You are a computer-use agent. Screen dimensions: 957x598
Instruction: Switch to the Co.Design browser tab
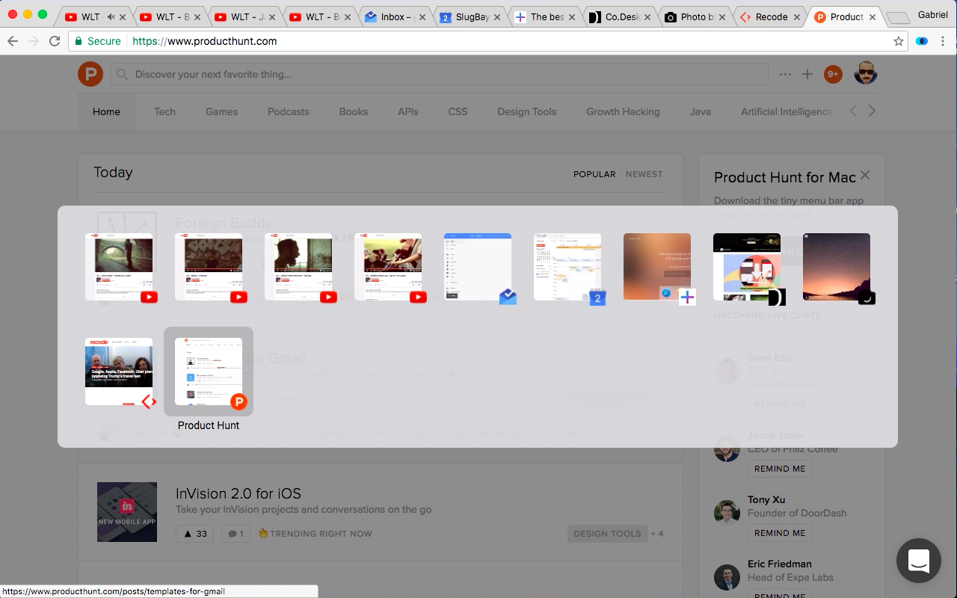(x=618, y=16)
